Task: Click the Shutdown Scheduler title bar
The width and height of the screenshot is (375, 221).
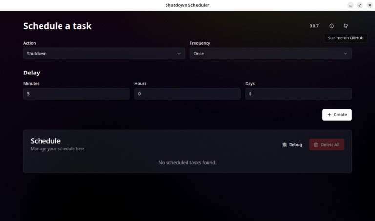Action: pos(187,5)
